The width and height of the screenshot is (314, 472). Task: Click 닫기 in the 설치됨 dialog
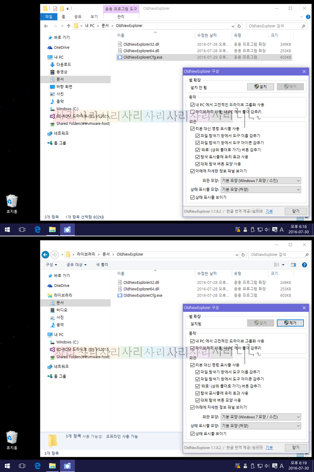click(296, 448)
